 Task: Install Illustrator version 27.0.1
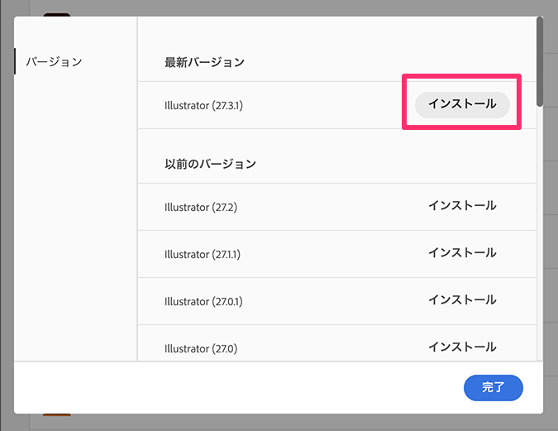(461, 300)
